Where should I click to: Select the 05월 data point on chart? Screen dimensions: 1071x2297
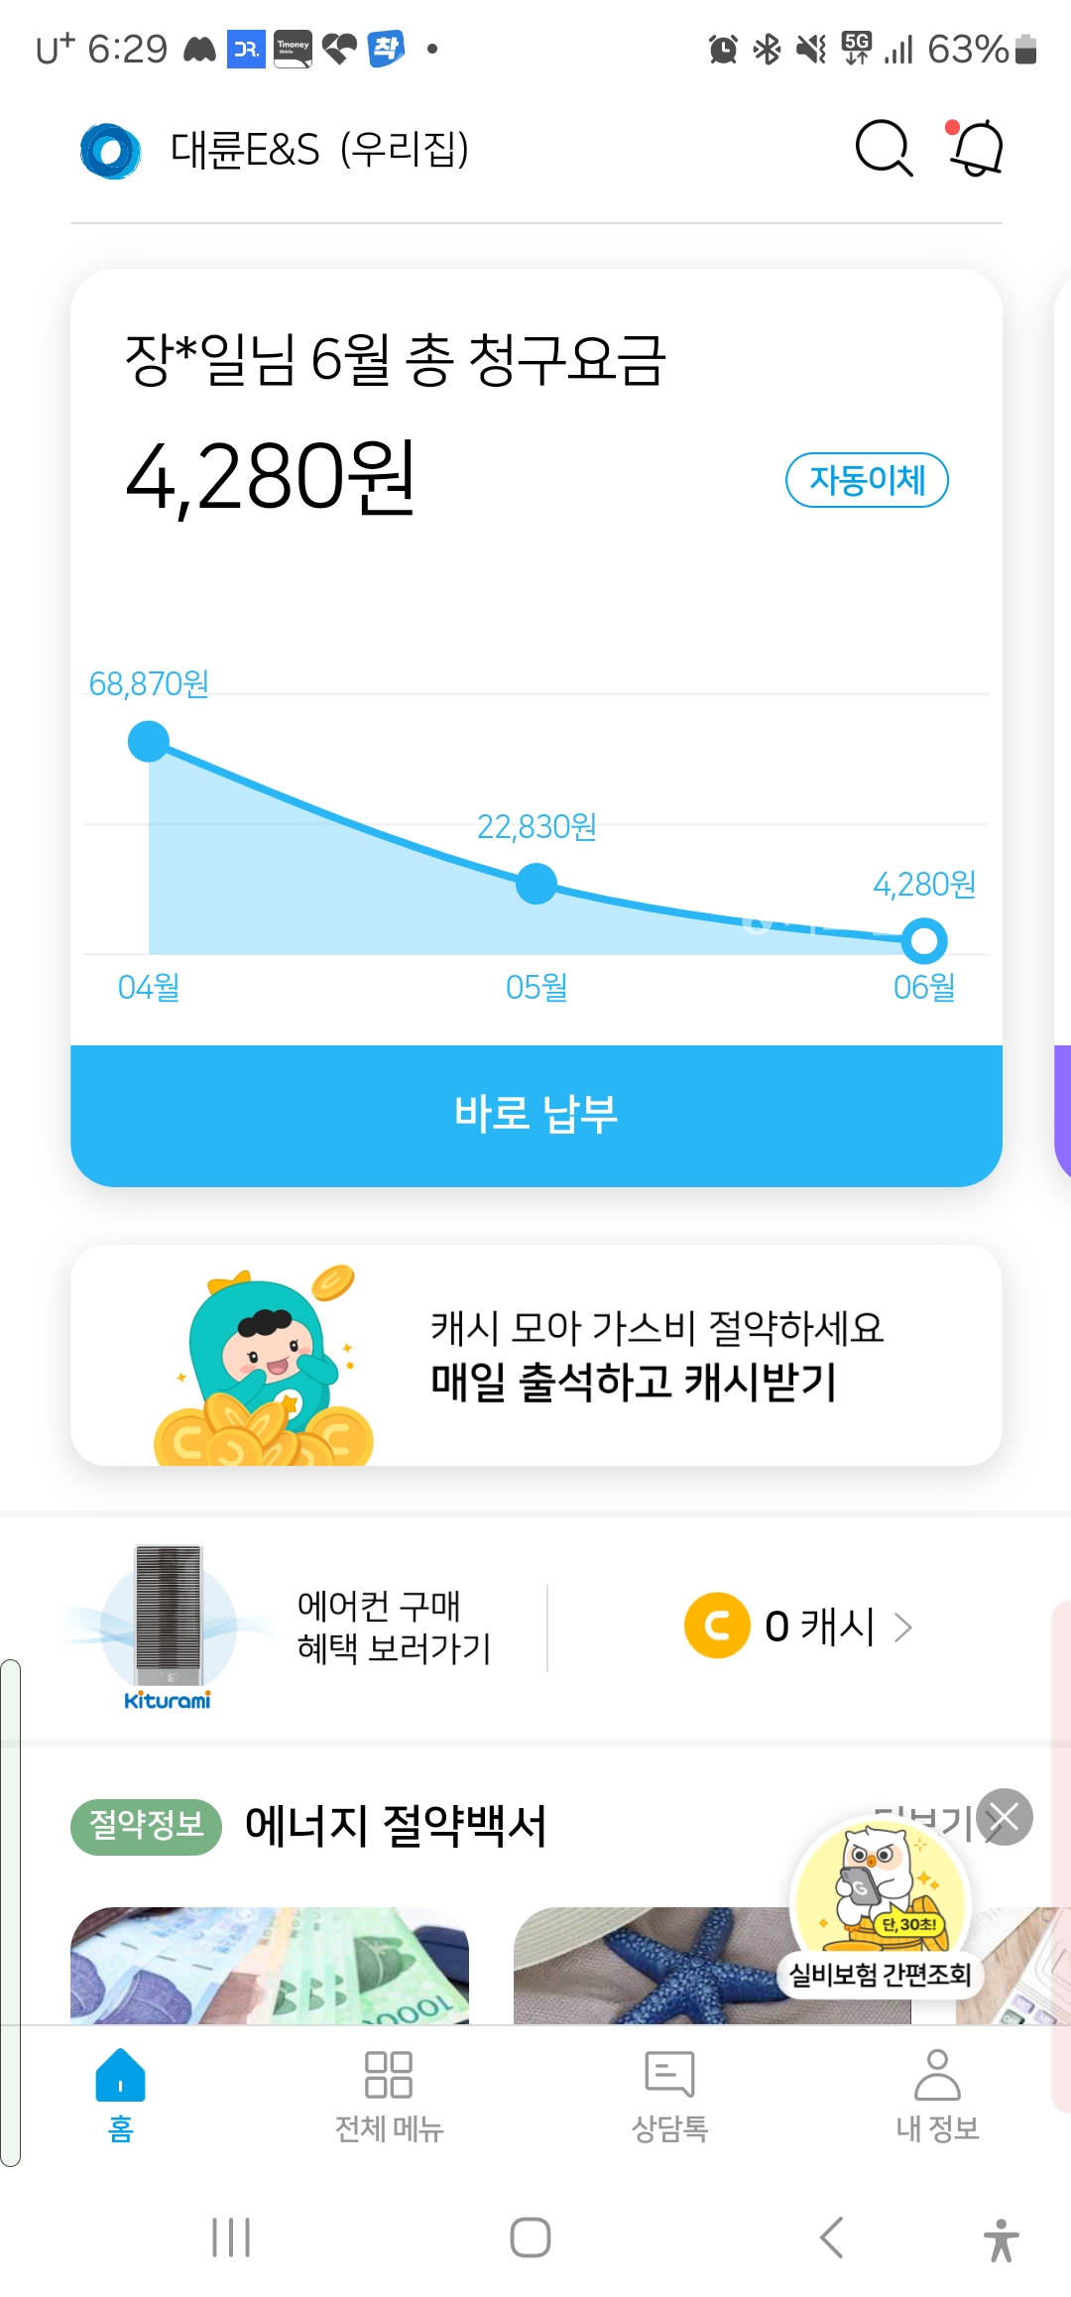(536, 884)
